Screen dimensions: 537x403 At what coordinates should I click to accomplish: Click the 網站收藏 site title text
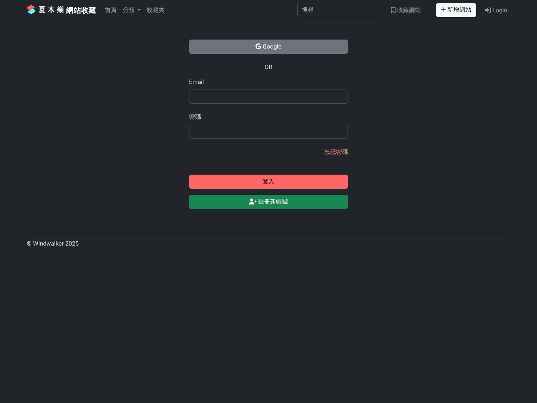[81, 10]
